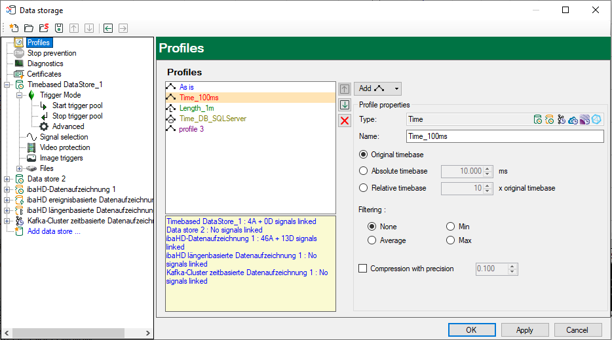The height and width of the screenshot is (340, 612).
Task: Click the profile Name text field
Action: (x=504, y=136)
